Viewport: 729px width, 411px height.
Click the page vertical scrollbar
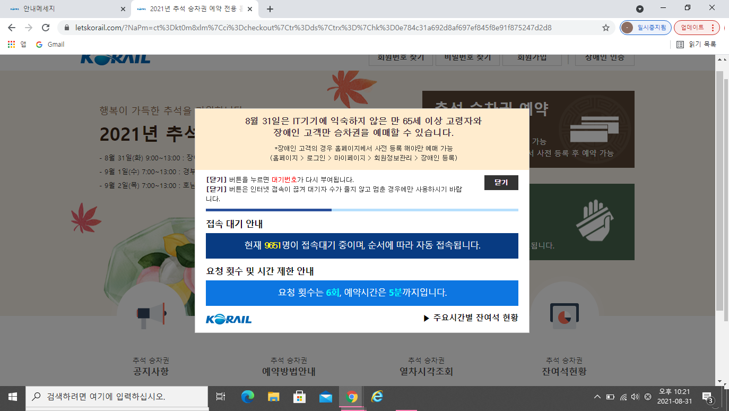(x=719, y=190)
